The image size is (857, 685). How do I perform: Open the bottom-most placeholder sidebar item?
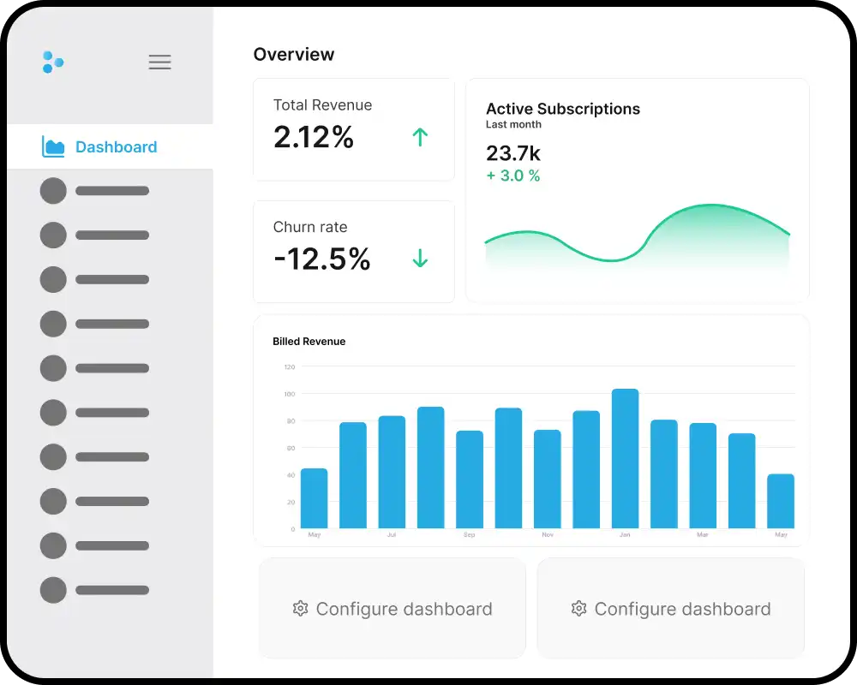[x=94, y=590]
